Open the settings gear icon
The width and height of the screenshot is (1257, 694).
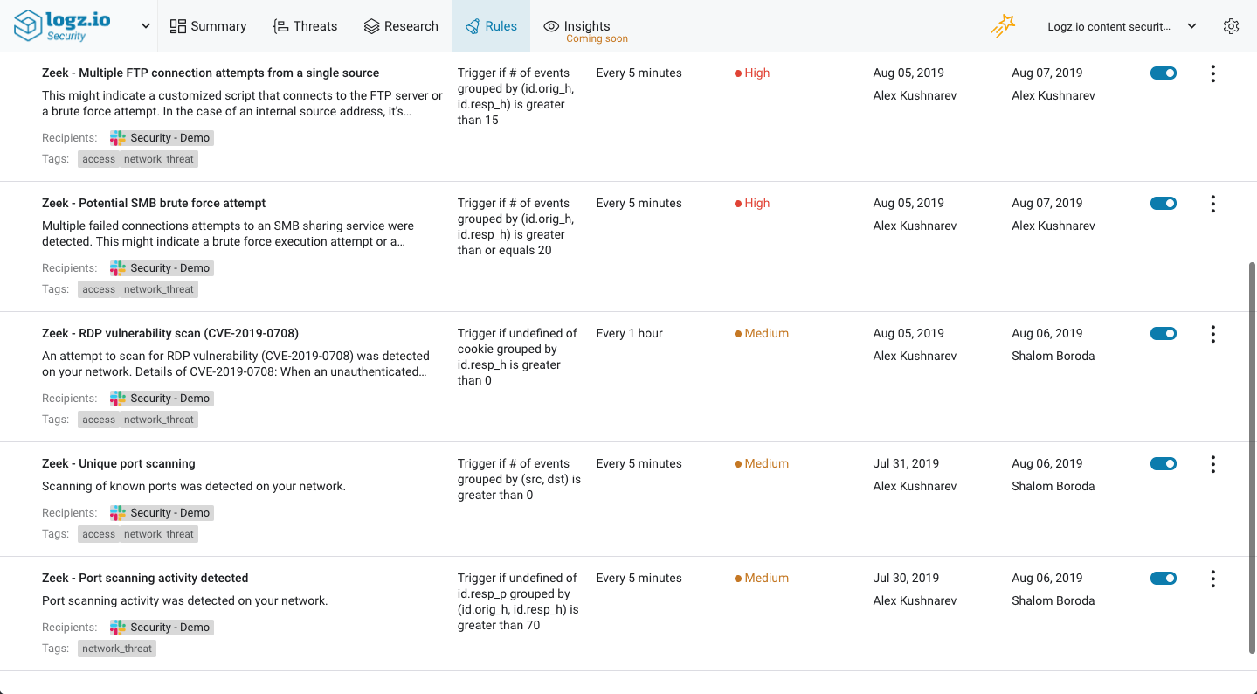(x=1231, y=26)
